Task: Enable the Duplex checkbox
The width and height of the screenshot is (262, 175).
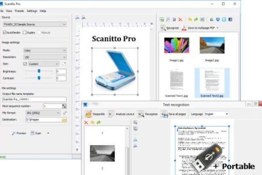Action: tap(25, 32)
